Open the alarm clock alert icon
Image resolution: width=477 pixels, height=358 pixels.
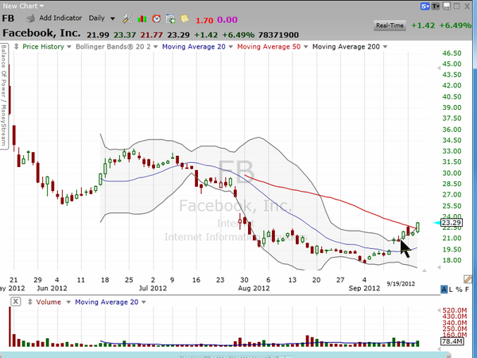tap(157, 18)
